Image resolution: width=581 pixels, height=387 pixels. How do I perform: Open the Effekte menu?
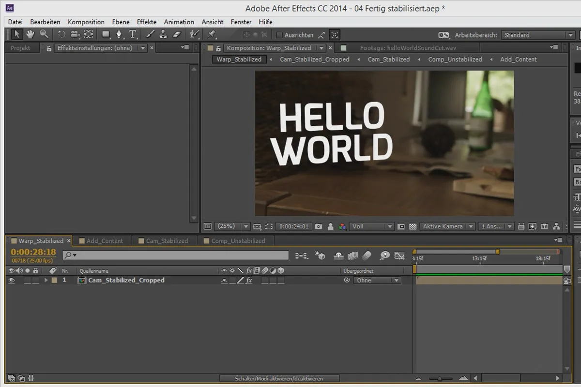(147, 22)
